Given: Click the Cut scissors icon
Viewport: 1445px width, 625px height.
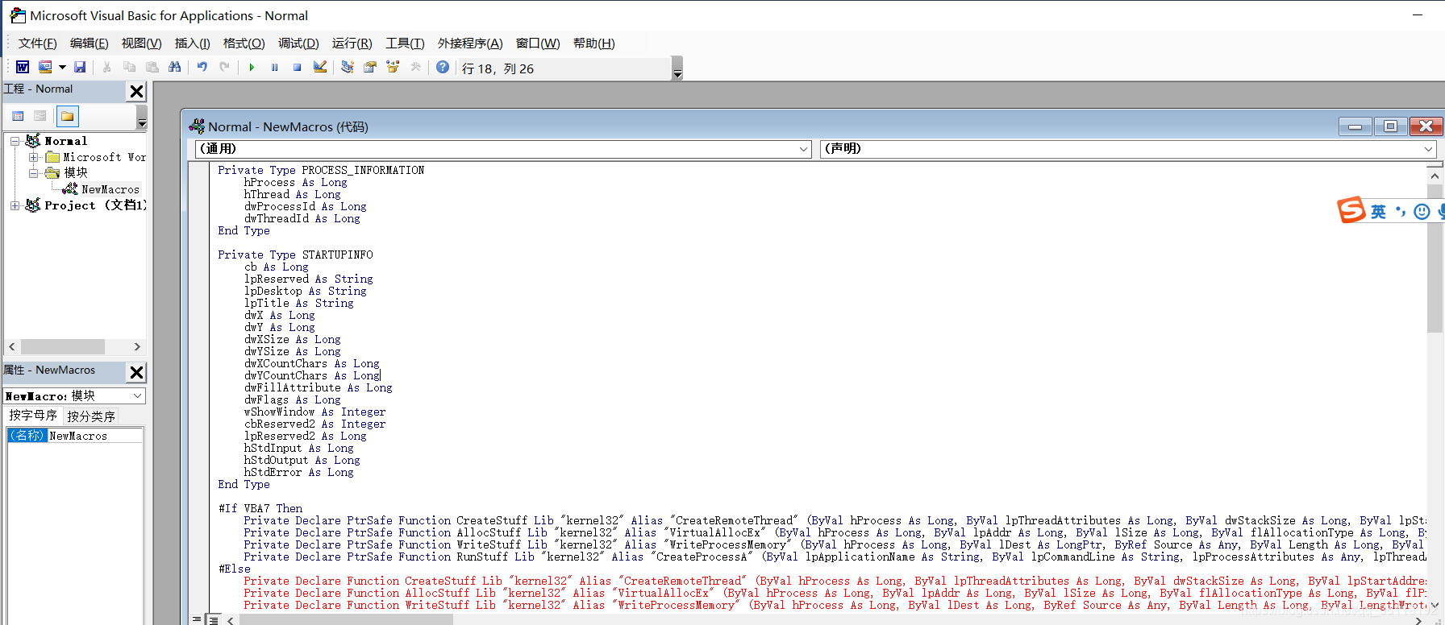Looking at the screenshot, I should pos(106,68).
